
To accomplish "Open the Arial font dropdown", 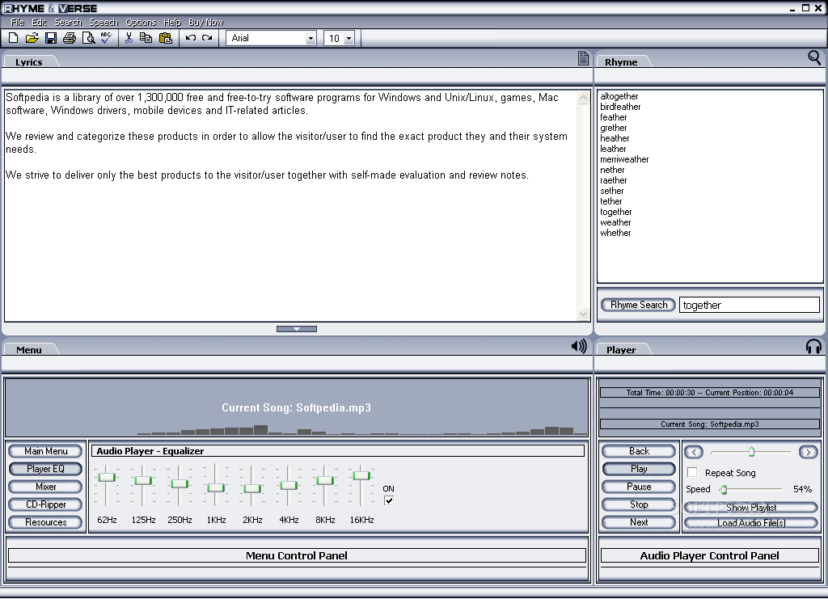I will tap(310, 38).
